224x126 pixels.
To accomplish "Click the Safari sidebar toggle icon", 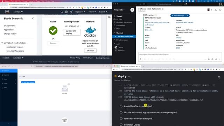I will click(9, 66).
